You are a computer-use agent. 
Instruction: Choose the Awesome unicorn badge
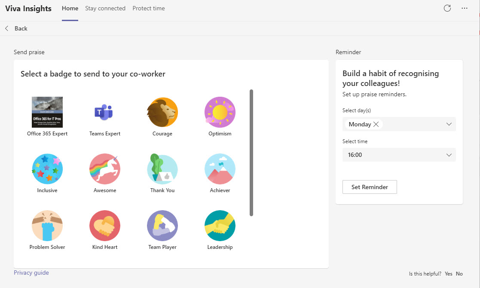pos(105,169)
